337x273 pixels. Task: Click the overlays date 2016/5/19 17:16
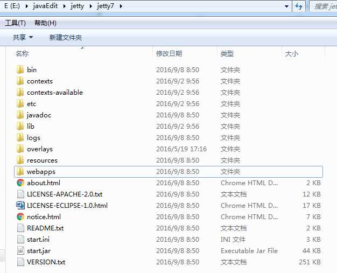pyautogui.click(x=181, y=149)
